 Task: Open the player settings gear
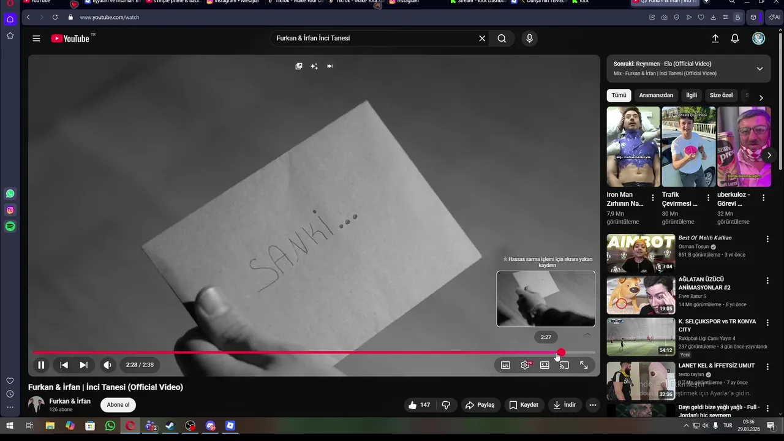pyautogui.click(x=525, y=365)
